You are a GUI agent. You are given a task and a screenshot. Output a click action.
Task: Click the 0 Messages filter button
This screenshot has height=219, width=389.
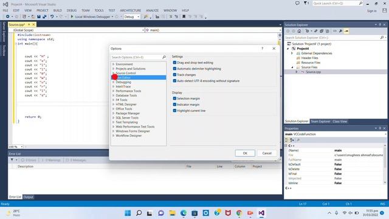coord(75,160)
